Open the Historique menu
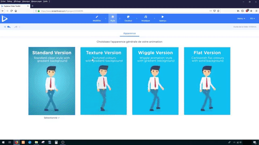259x145 pixels. 26,1
